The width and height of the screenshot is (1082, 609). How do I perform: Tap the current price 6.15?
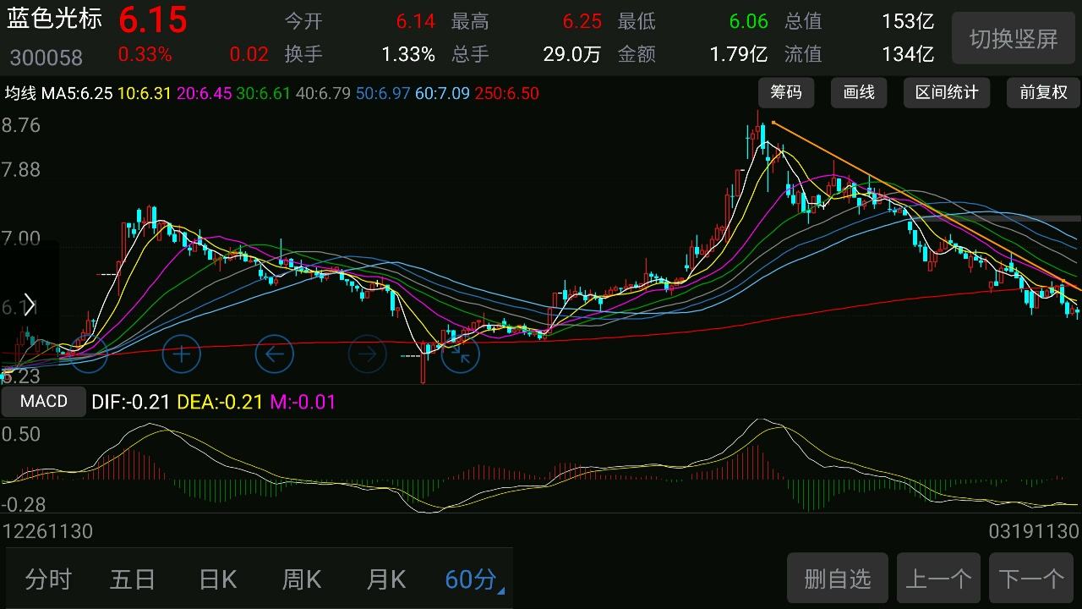(x=152, y=19)
